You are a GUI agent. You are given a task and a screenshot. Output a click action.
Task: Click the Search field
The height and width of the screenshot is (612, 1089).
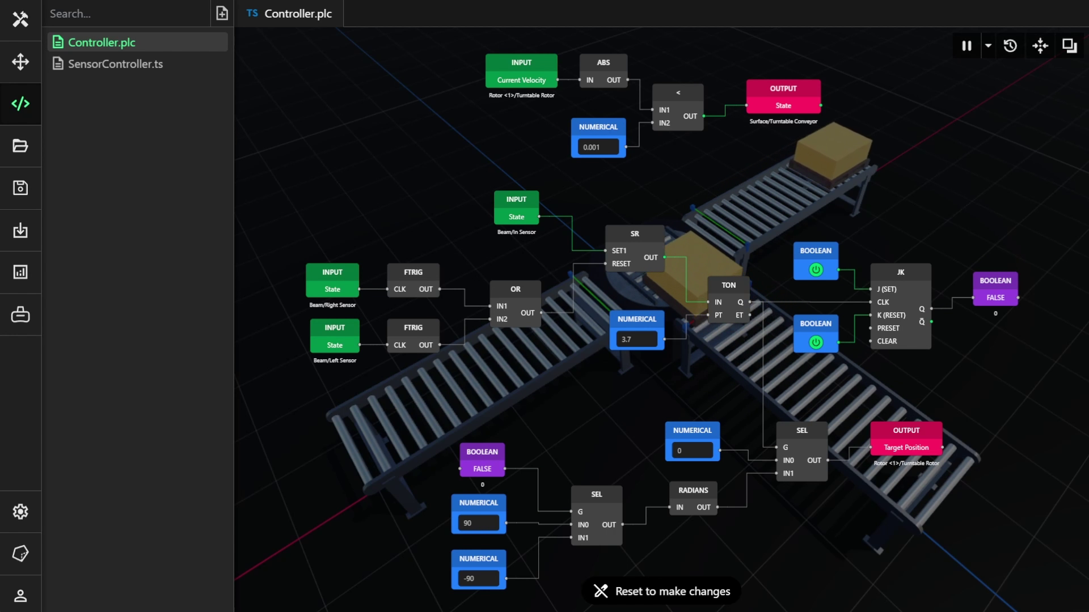[126, 14]
